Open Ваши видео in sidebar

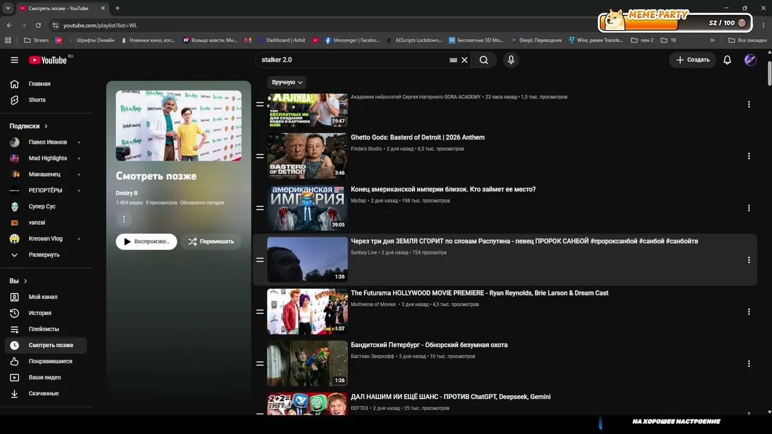coord(46,377)
